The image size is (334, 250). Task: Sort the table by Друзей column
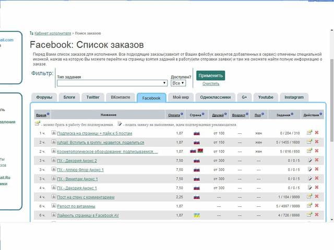pos(218,115)
